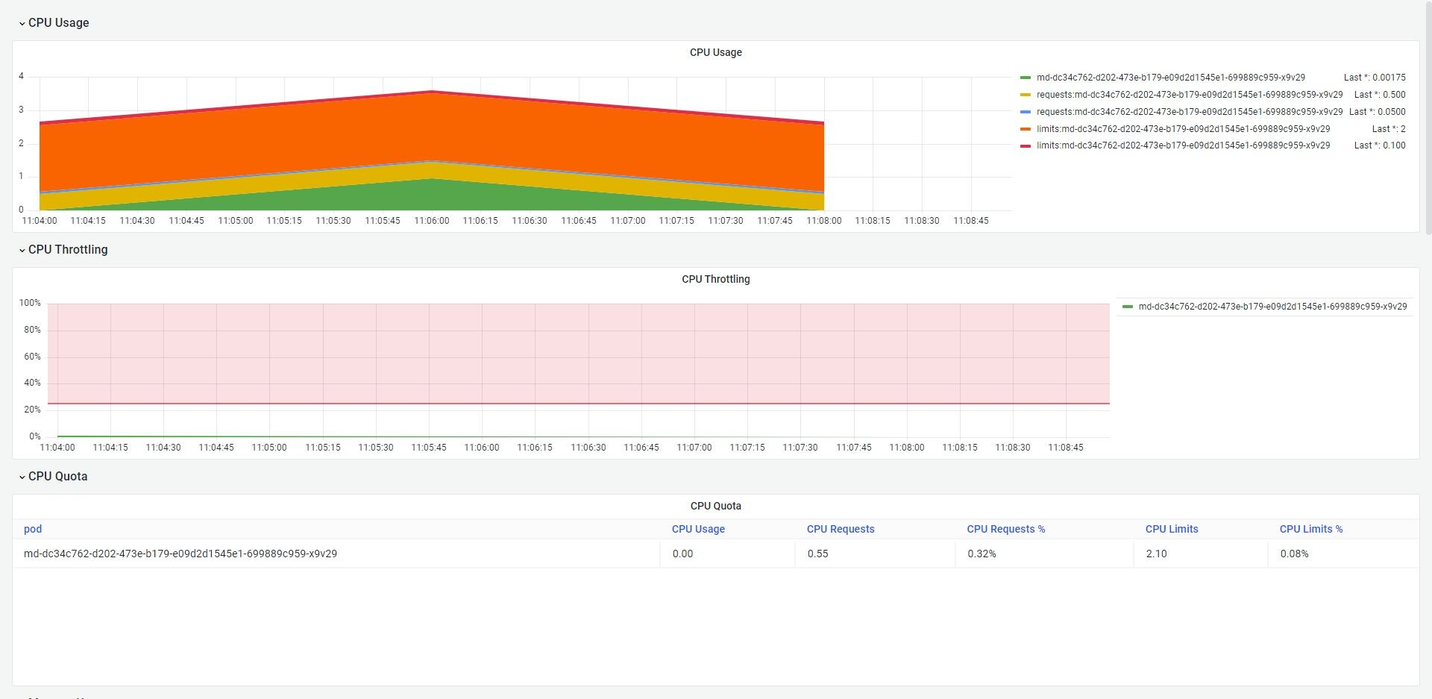Sort the table by pod column
1432x699 pixels.
33,529
